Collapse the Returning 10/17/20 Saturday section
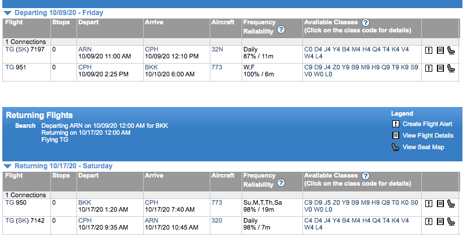Screen dimensions: 463x240 click(x=8, y=166)
